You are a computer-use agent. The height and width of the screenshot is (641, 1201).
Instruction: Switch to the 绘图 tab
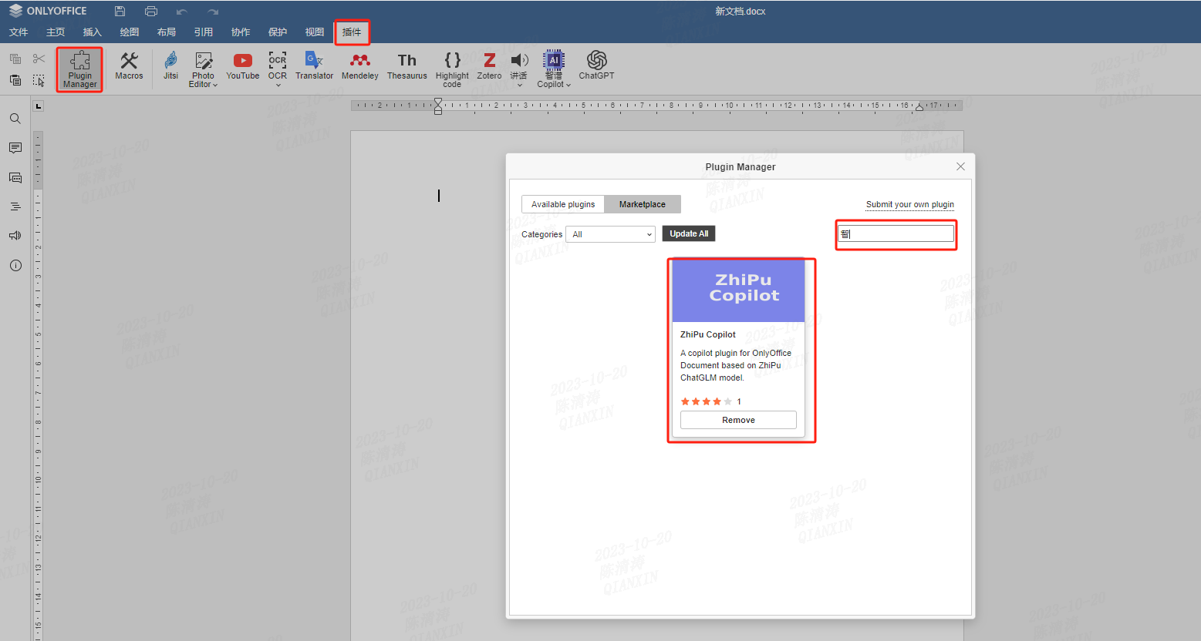130,32
